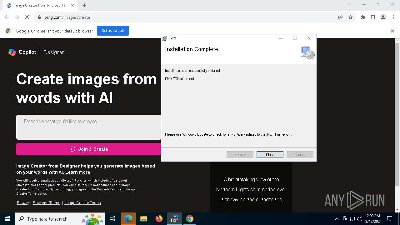The width and height of the screenshot is (400, 225).
Task: Open the Windows Start menu
Action: point(7,219)
